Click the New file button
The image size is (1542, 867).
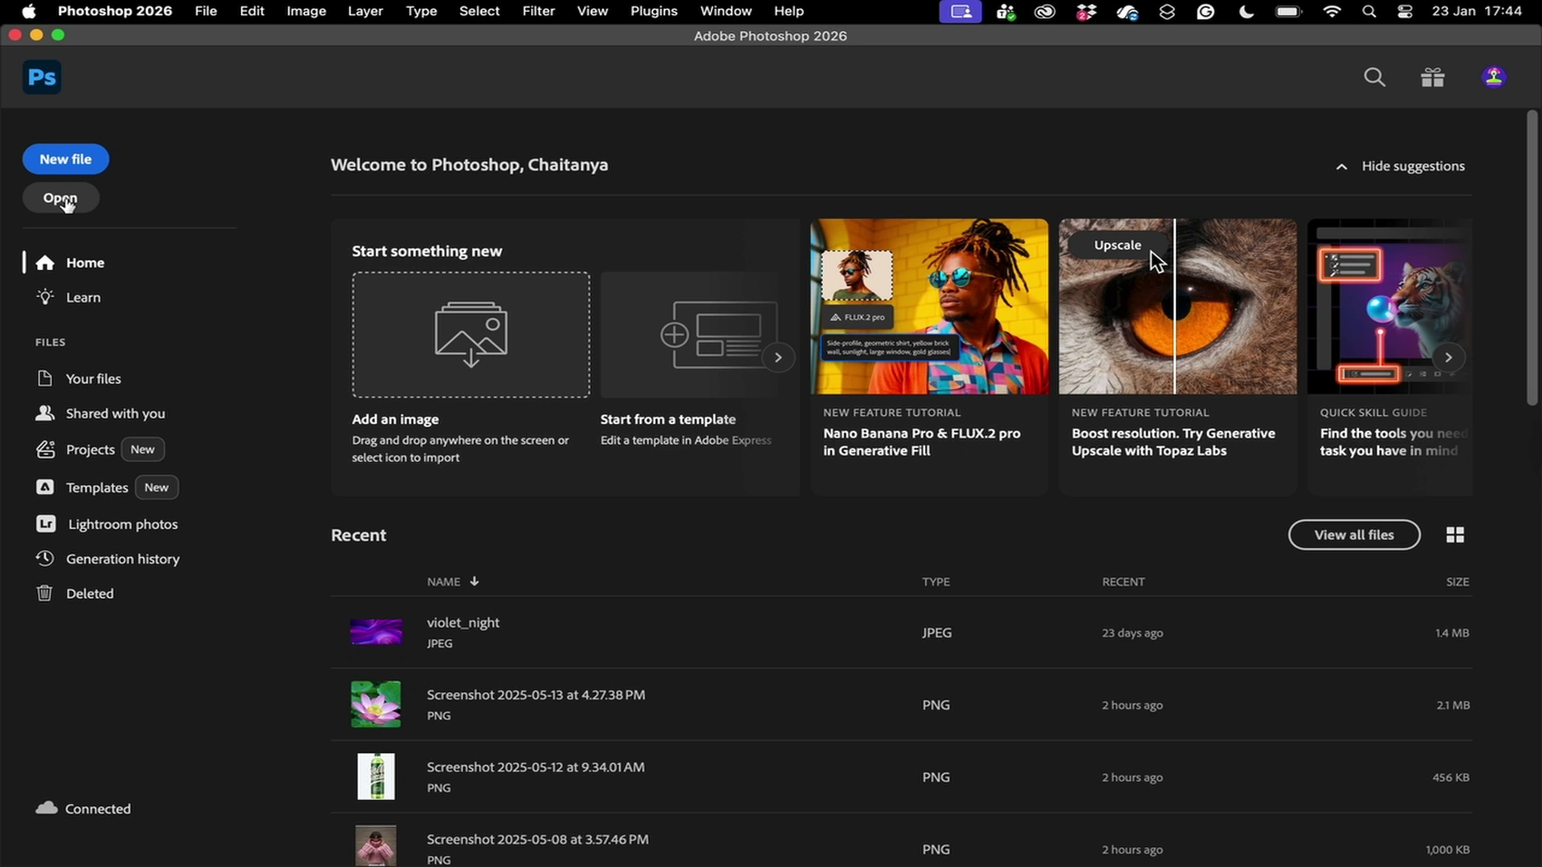point(66,159)
